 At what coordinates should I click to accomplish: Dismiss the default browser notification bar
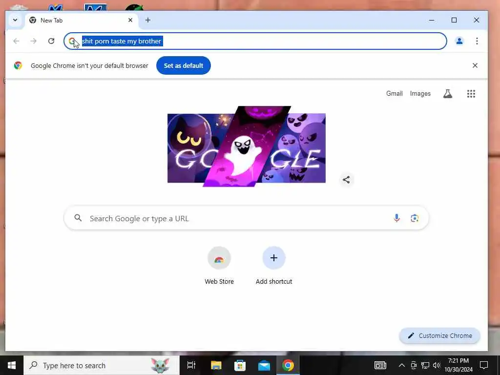coord(475,65)
